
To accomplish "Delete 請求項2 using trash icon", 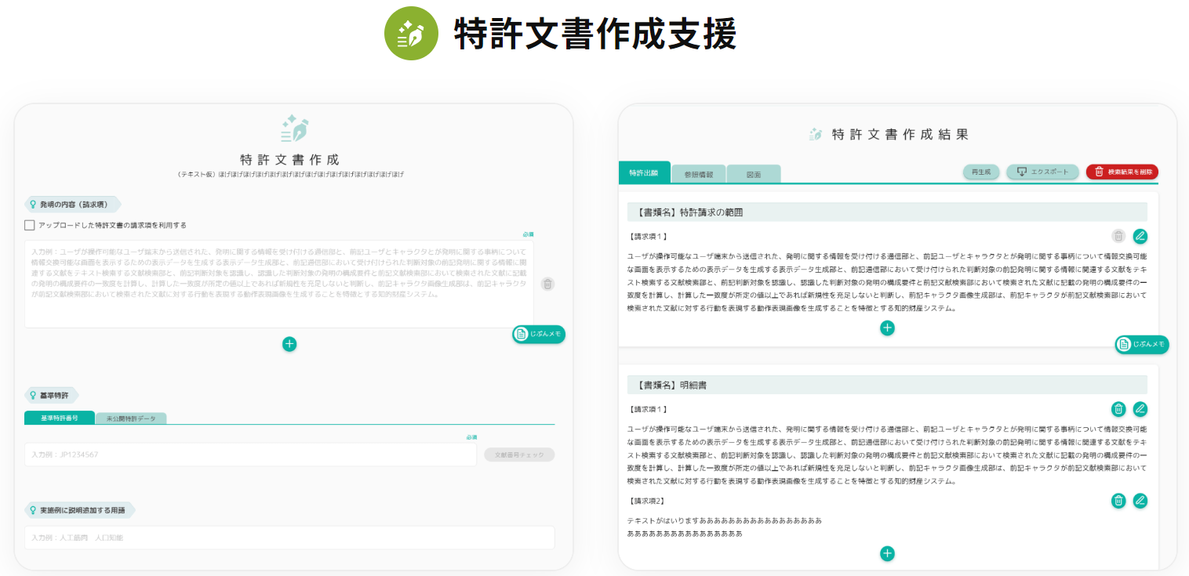I will [1118, 501].
